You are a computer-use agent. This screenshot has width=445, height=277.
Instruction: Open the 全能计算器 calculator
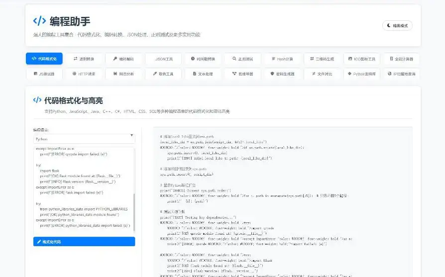[401, 59]
